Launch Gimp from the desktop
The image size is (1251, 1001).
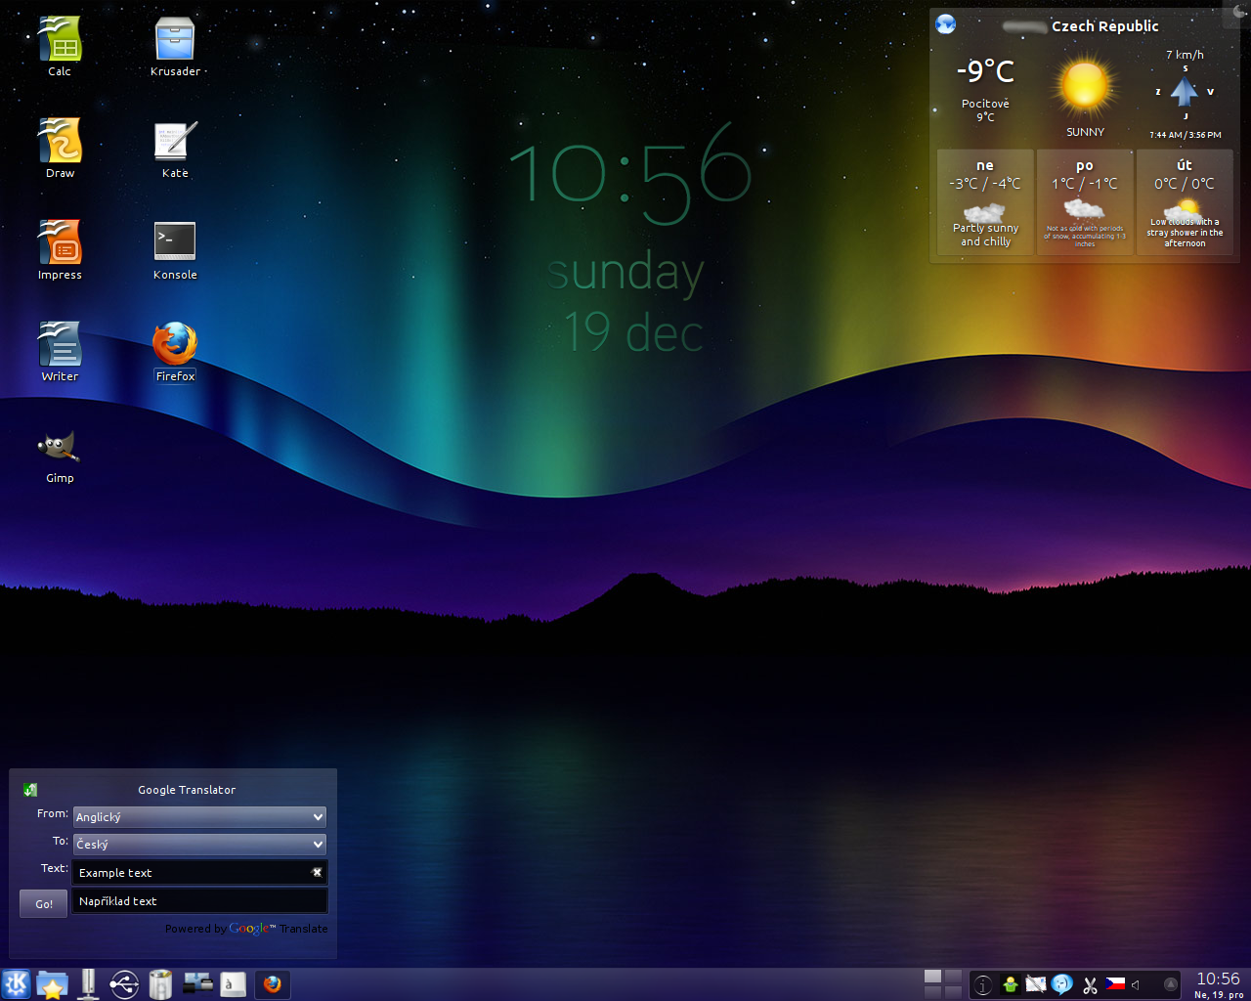click(x=59, y=445)
